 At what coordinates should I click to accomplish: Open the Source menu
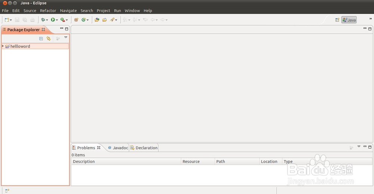pyautogui.click(x=30, y=11)
